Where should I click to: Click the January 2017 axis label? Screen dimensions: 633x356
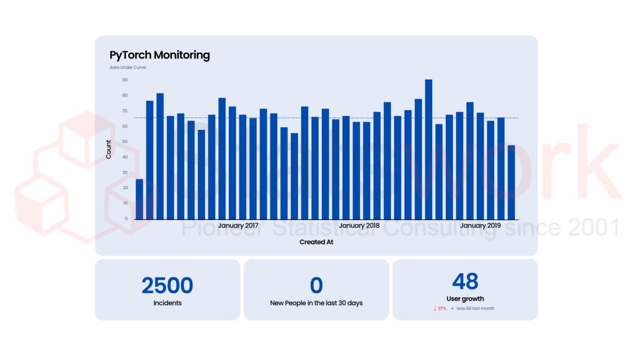click(x=238, y=226)
